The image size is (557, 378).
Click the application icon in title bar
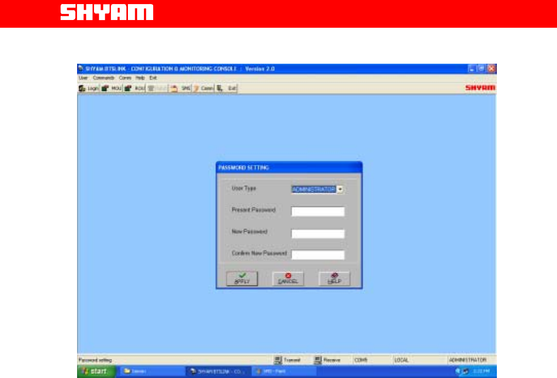pyautogui.click(x=81, y=68)
